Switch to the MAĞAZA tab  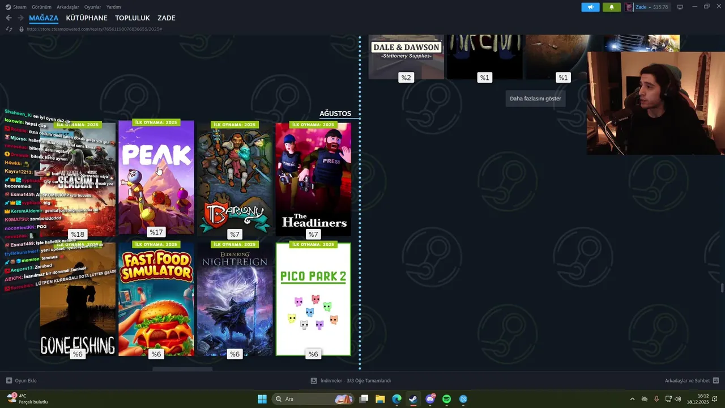pyautogui.click(x=44, y=18)
